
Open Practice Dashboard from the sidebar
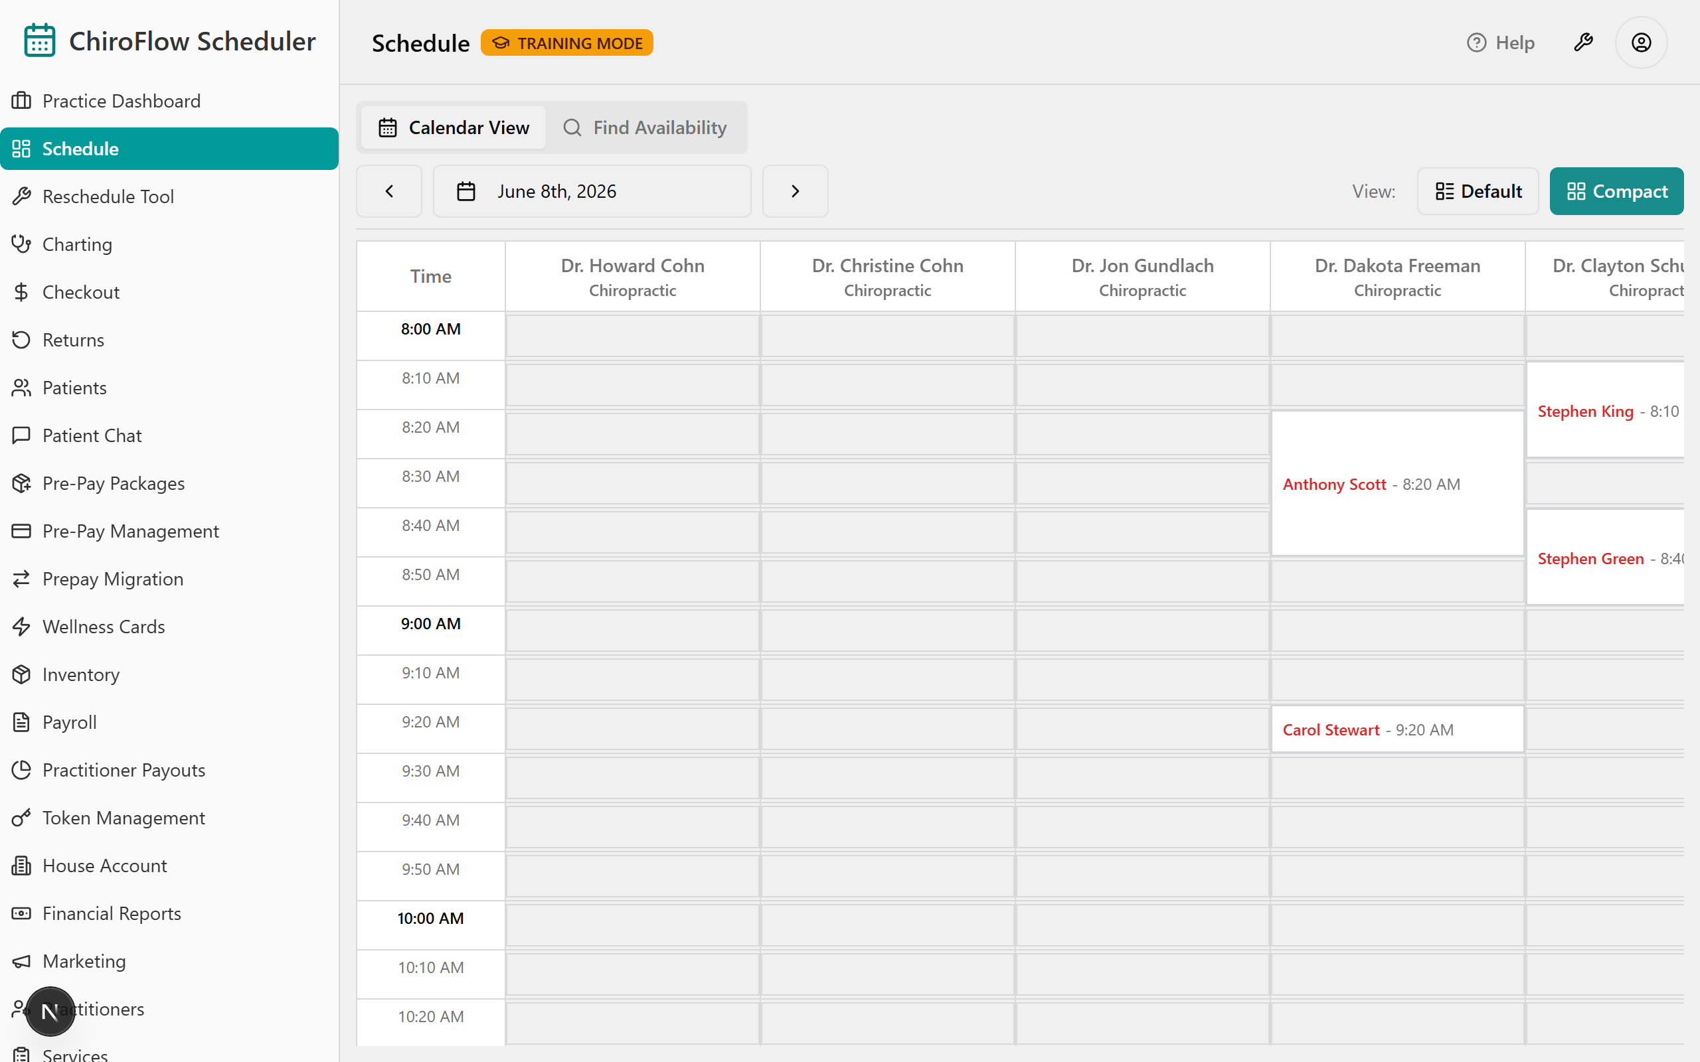point(169,101)
